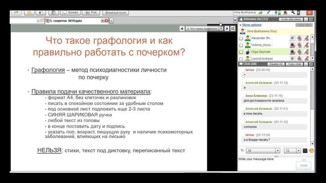The height and width of the screenshot is (183, 326).
Task: Click the pencil drawing icon in top bar
Action: tap(268, 13)
